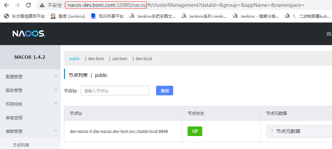Click the NACOS 1.4.2 version label
The width and height of the screenshot is (332, 149).
coord(30,57)
